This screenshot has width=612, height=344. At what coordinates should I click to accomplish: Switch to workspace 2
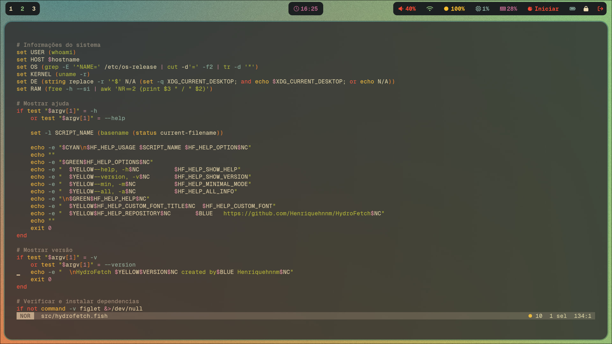click(22, 9)
